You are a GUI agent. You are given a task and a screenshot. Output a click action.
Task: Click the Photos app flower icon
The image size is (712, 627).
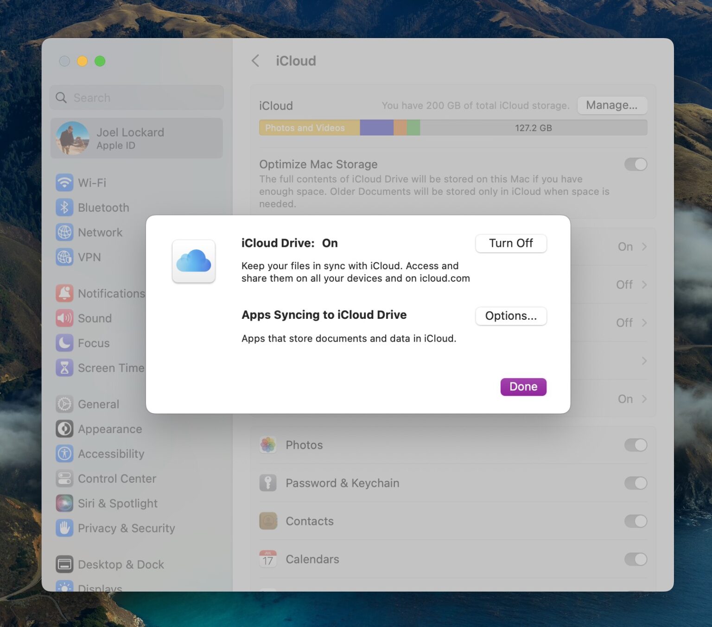268,445
